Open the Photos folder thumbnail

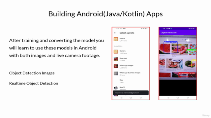(116, 39)
